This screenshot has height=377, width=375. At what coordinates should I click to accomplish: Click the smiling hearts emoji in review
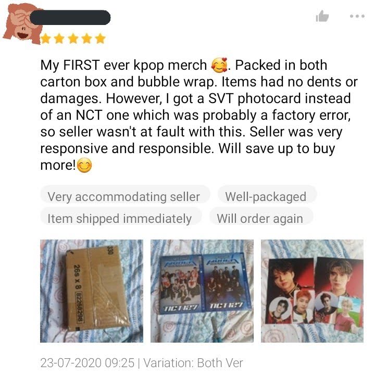coord(219,65)
